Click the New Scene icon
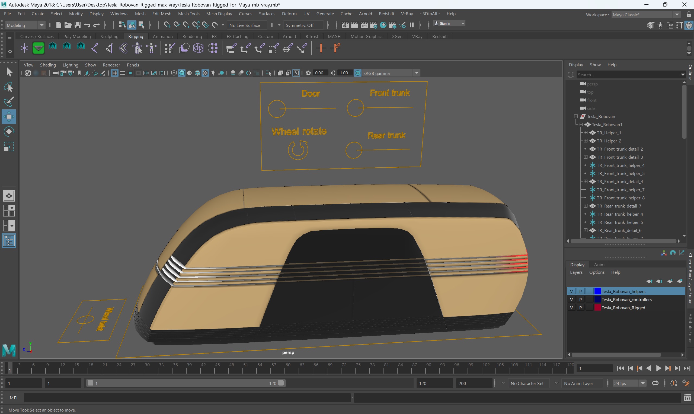The width and height of the screenshot is (694, 414). pos(58,25)
